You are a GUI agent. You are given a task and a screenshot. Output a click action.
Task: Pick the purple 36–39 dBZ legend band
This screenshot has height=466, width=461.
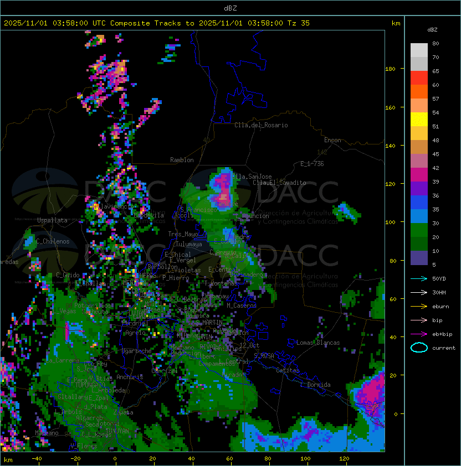(419, 188)
